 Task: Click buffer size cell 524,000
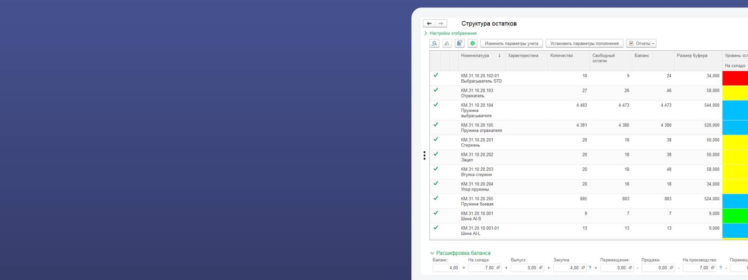point(698,201)
